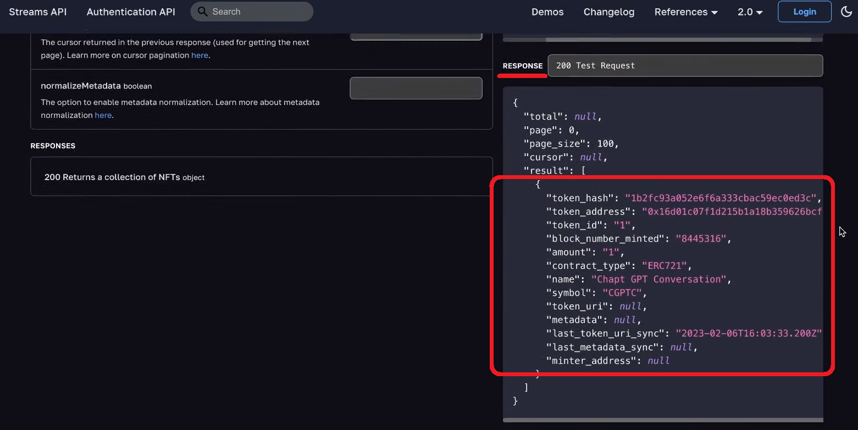Go to the Authentication API page
858x430 pixels.
point(131,12)
